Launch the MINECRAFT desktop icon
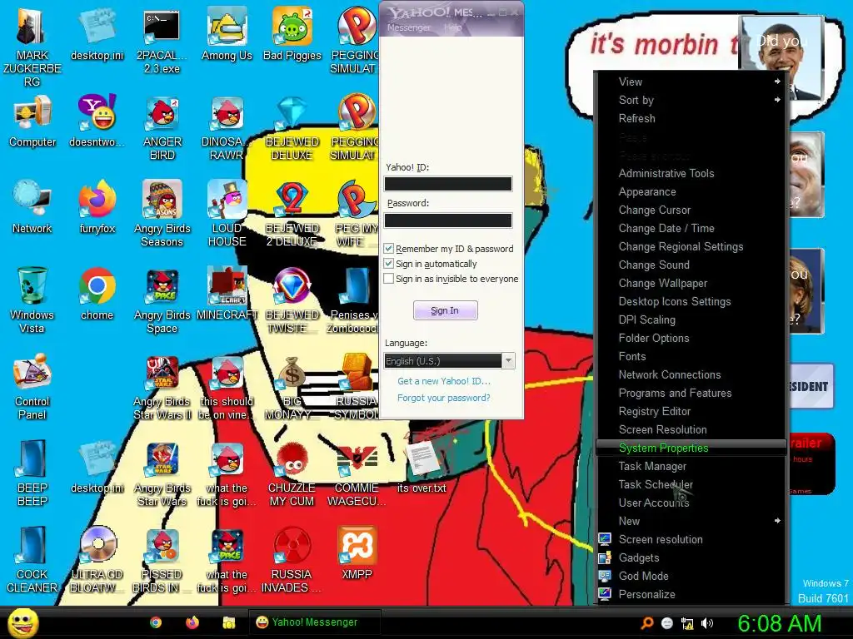Viewport: 853px width, 639px height. click(x=227, y=294)
